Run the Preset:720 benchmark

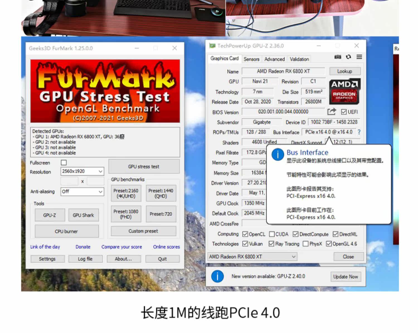pyautogui.click(x=161, y=214)
